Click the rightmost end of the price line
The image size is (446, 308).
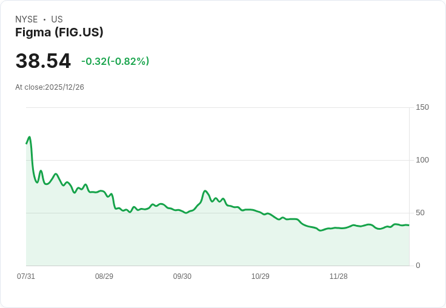(408, 225)
